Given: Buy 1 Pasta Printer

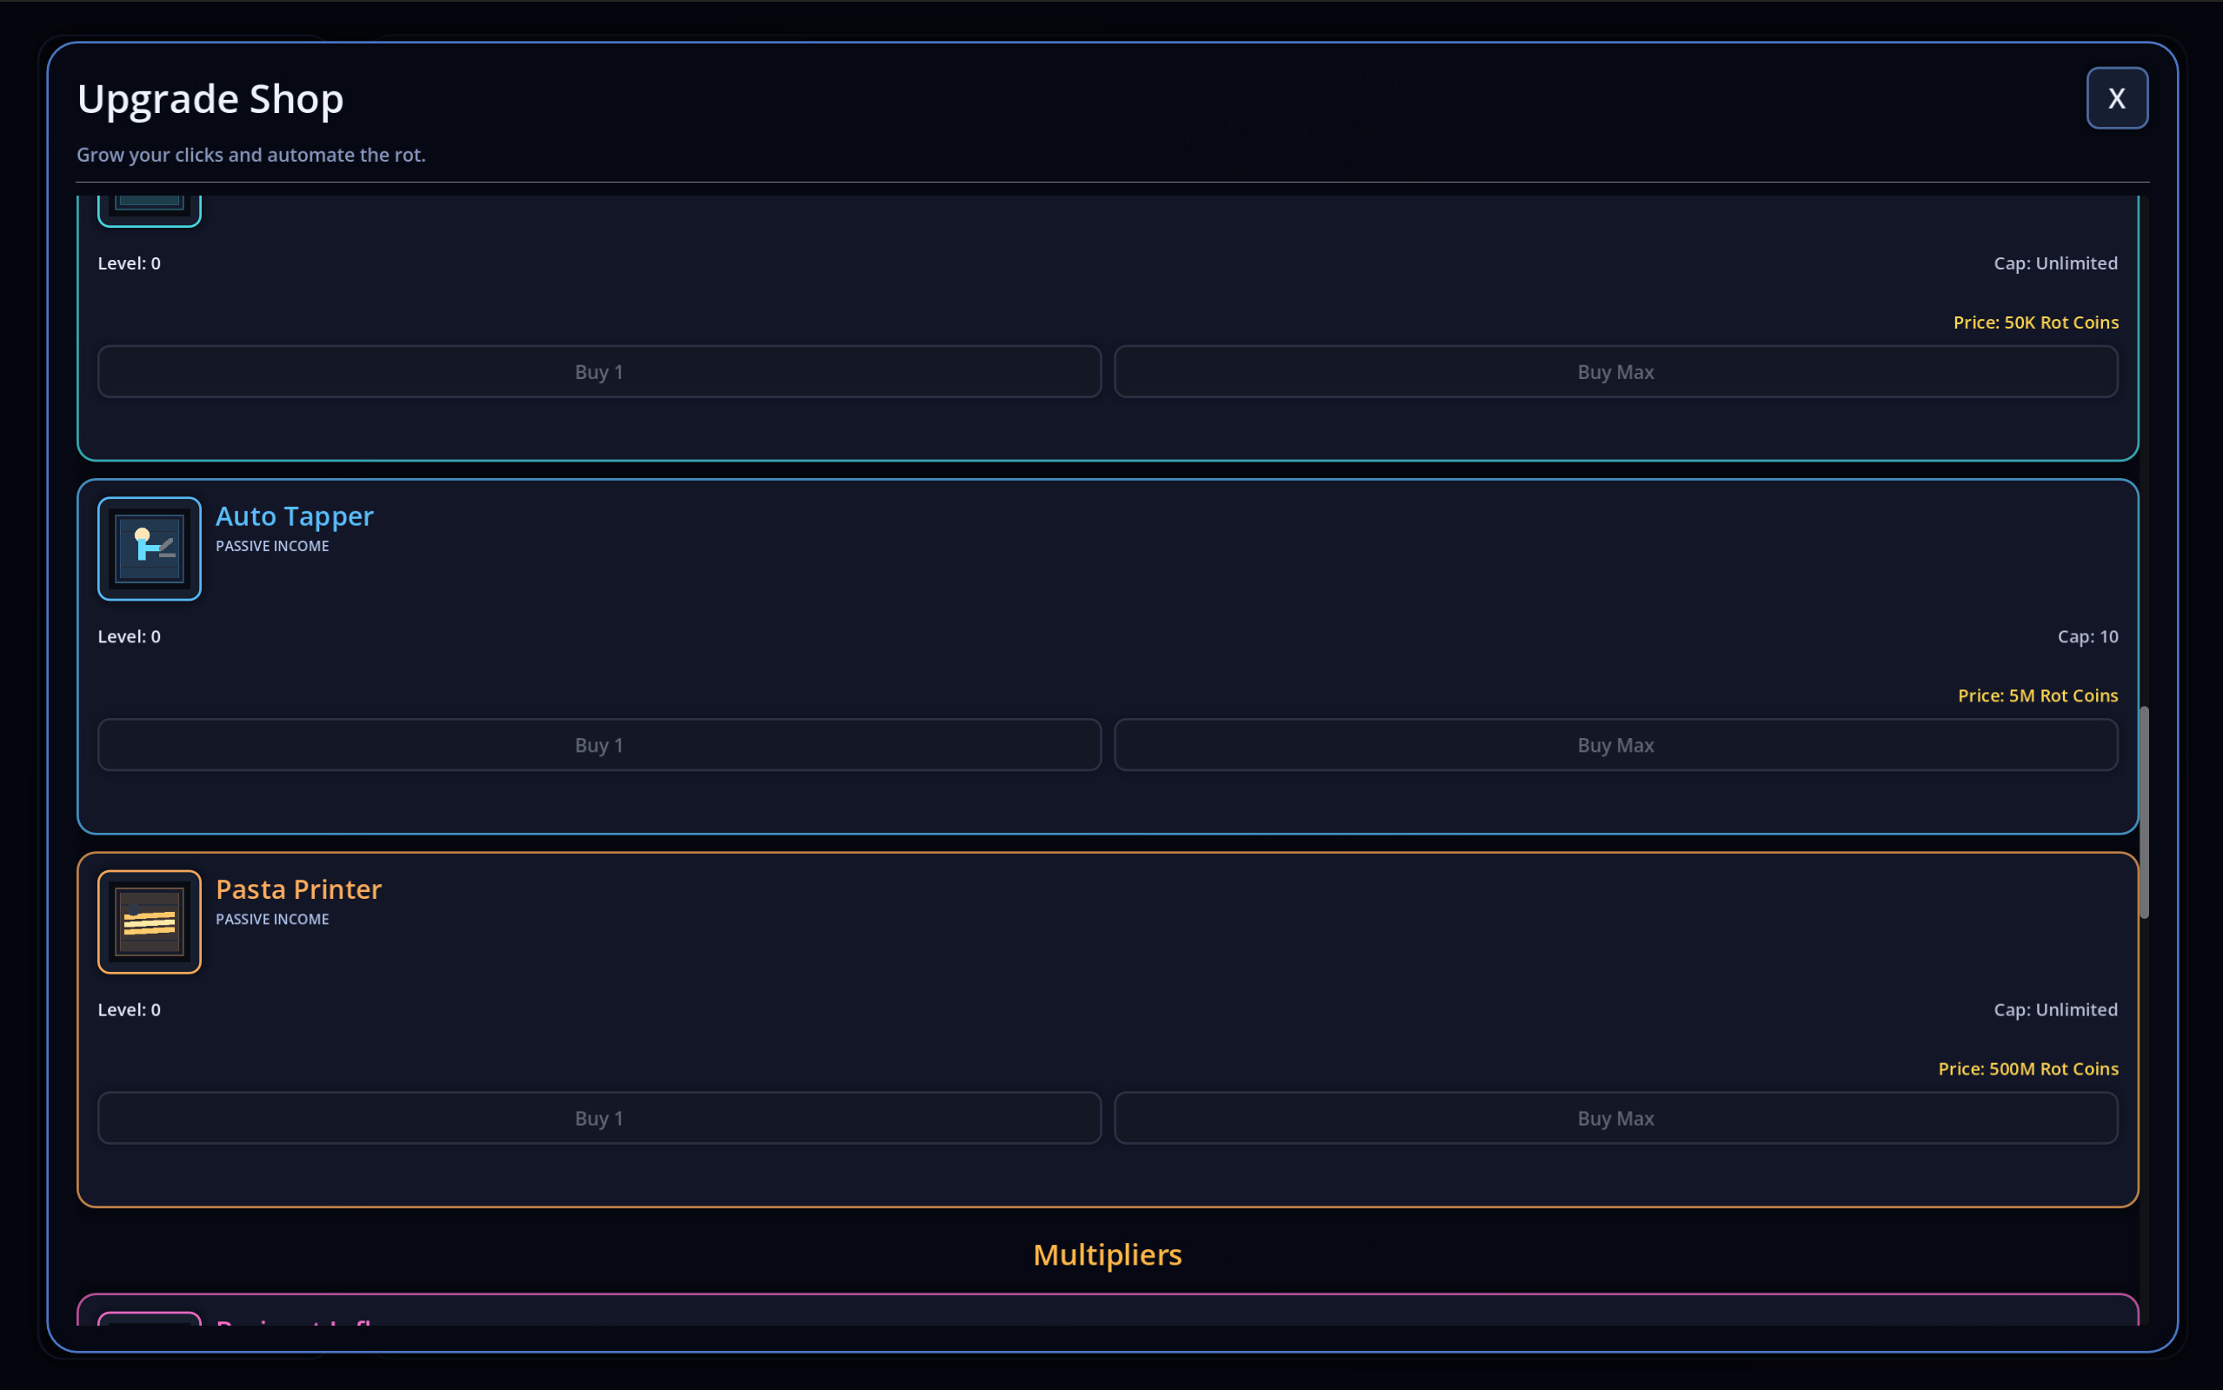Looking at the screenshot, I should (x=599, y=1118).
